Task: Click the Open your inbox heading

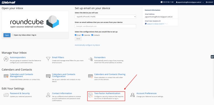Action: click(x=12, y=8)
